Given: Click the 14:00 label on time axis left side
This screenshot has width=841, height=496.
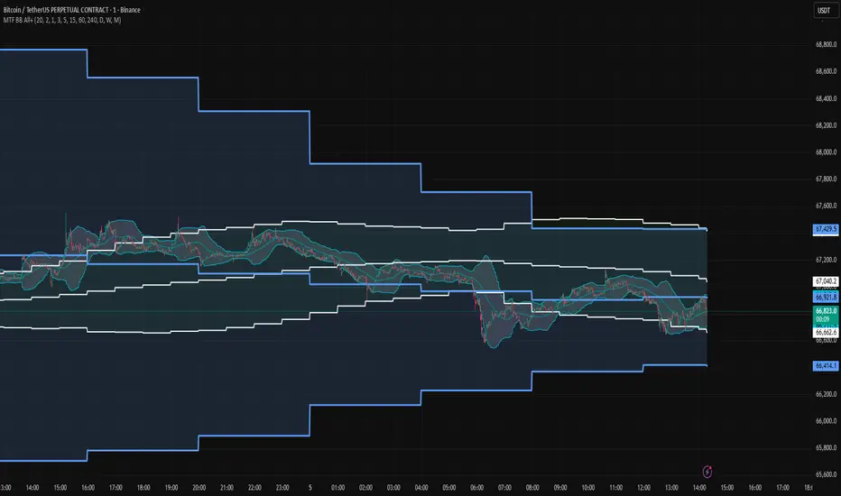Looking at the screenshot, I should (32, 488).
